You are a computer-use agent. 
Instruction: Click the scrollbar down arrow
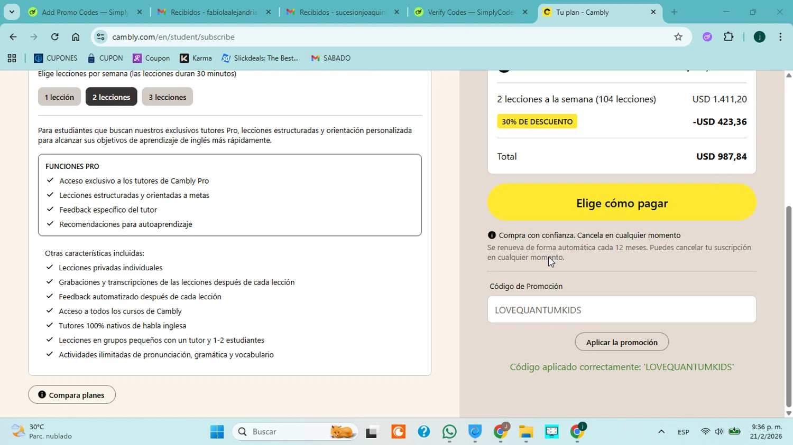pyautogui.click(x=789, y=413)
